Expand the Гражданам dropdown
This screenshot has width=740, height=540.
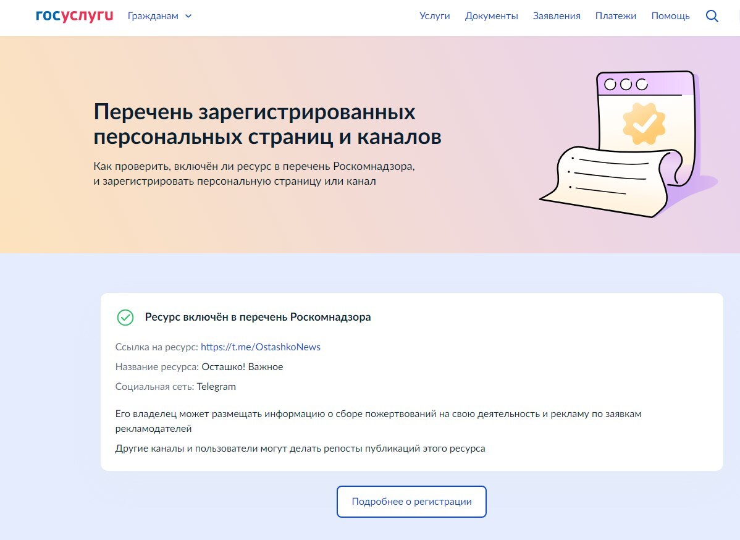(x=159, y=16)
